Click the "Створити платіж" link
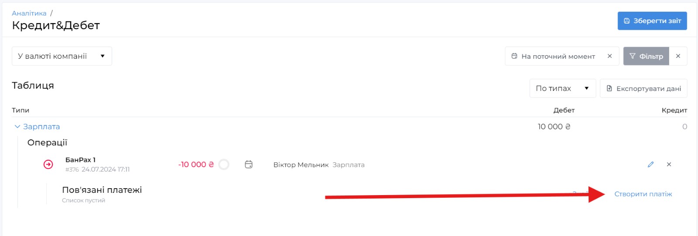 [643, 194]
